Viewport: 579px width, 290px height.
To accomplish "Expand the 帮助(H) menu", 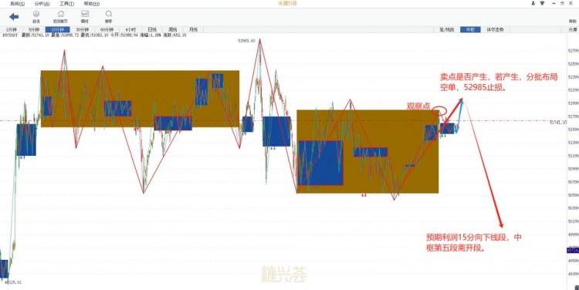I will [x=92, y=4].
